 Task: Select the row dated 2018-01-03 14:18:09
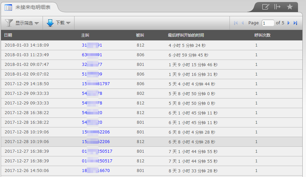(27, 45)
